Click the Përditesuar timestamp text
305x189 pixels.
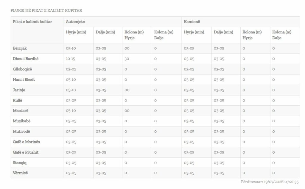point(270,182)
